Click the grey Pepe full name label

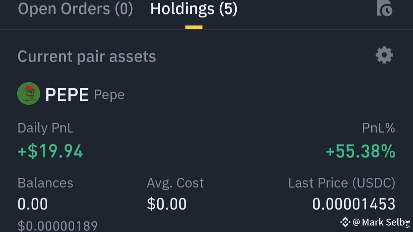point(109,95)
